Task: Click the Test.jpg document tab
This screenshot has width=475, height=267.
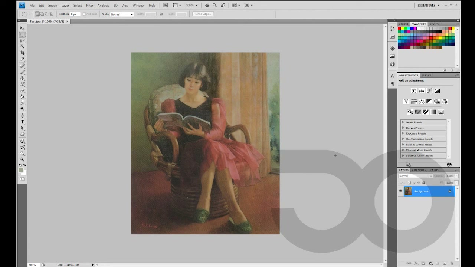Action: pyautogui.click(x=47, y=22)
